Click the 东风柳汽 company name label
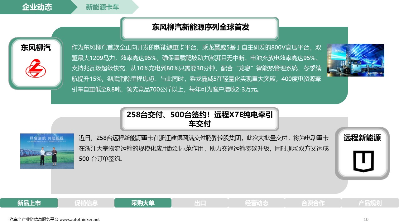 coord(36,48)
